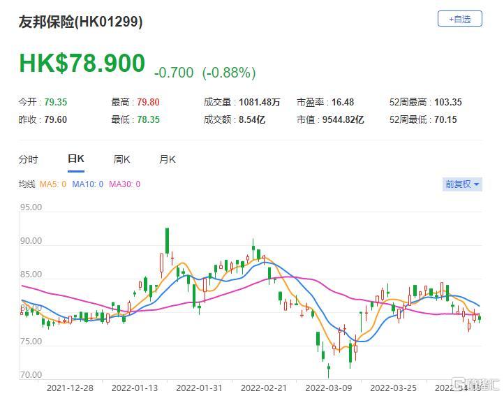Click the HK$78.900 current price
Viewport: 504px width, 396px height.
[82, 64]
